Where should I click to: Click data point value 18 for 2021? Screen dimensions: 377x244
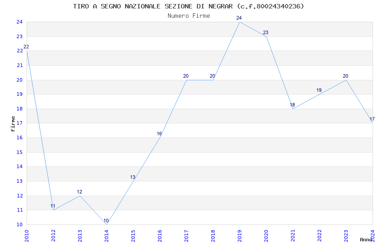click(x=292, y=105)
